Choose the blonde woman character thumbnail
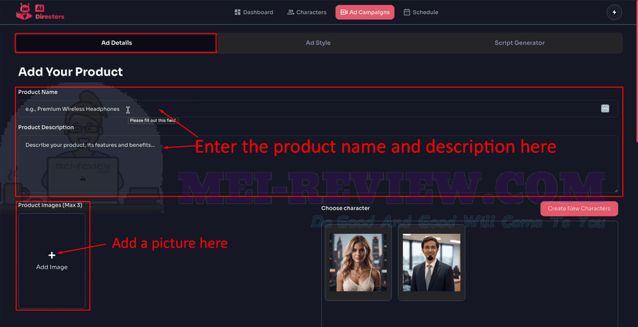The image size is (638, 327). pyautogui.click(x=358, y=263)
